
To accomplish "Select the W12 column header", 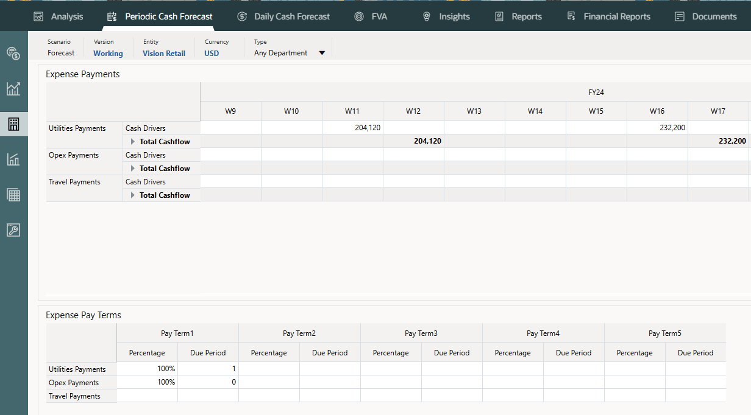I will pos(413,111).
